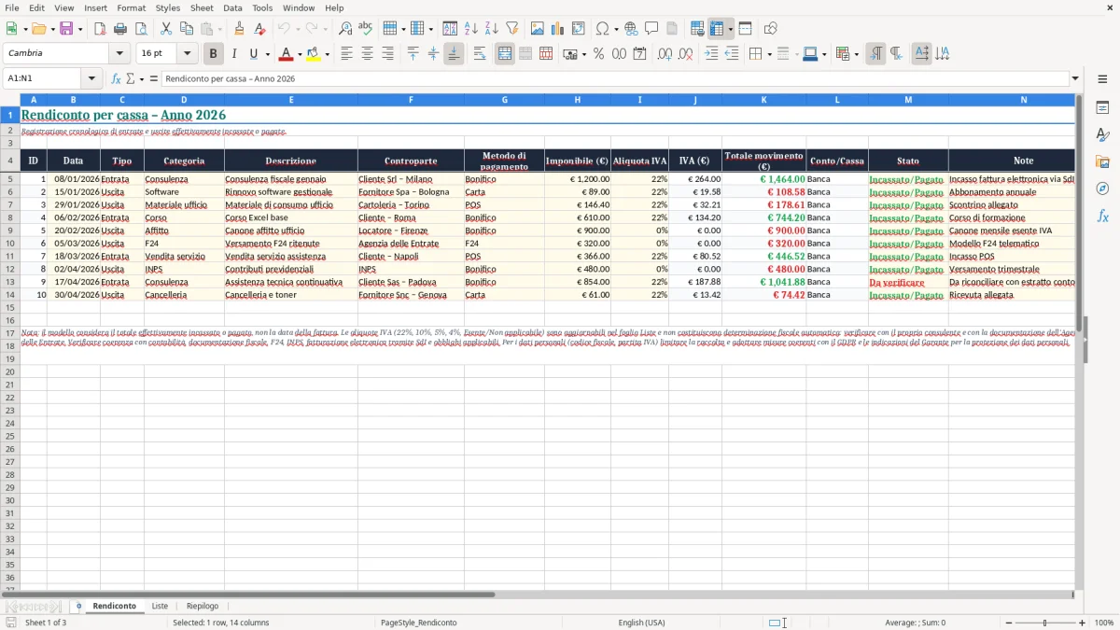Viewport: 1120px width, 630px height.
Task: Activate Clone Formatting paintbrush
Action: (x=240, y=29)
